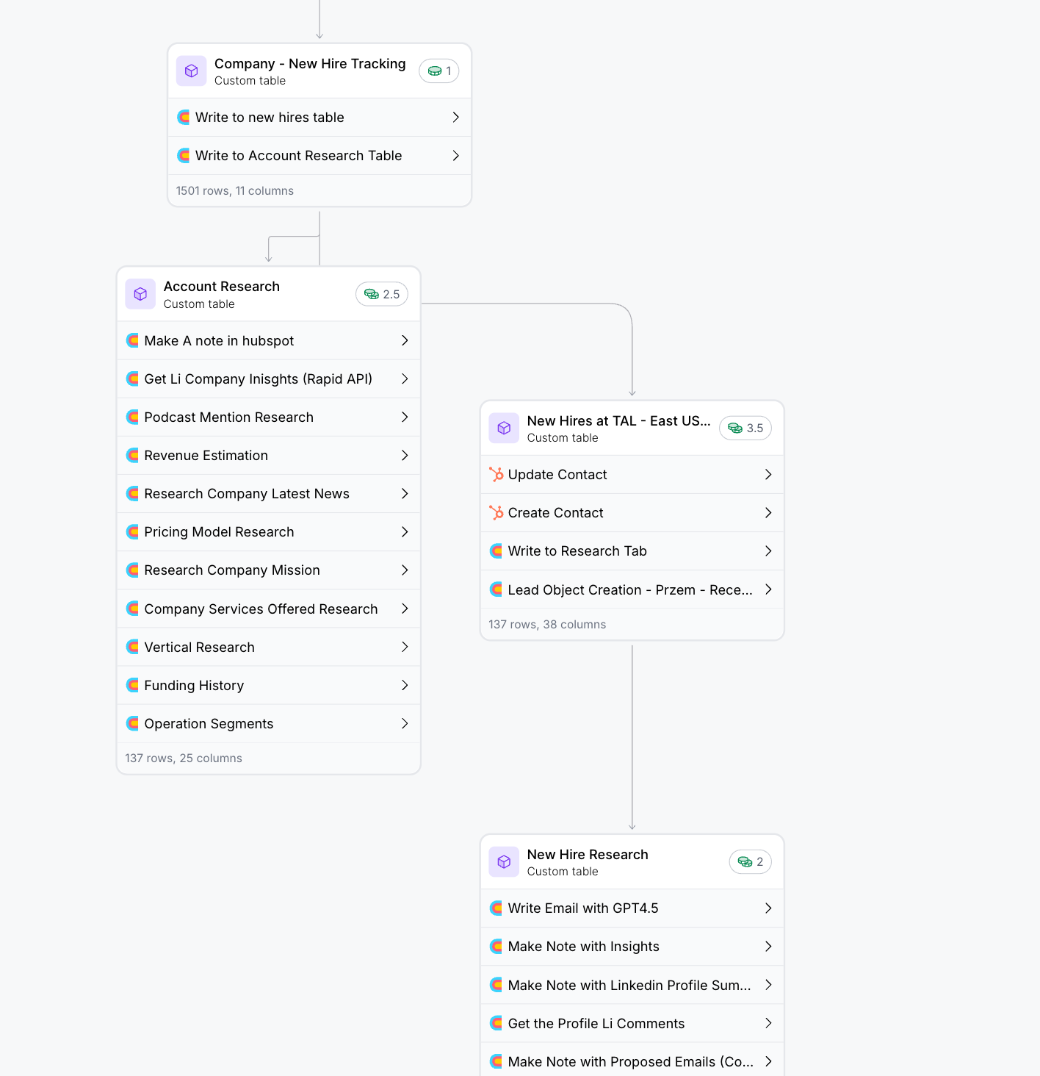Open Company - New Hire Tracking table title

coord(310,64)
